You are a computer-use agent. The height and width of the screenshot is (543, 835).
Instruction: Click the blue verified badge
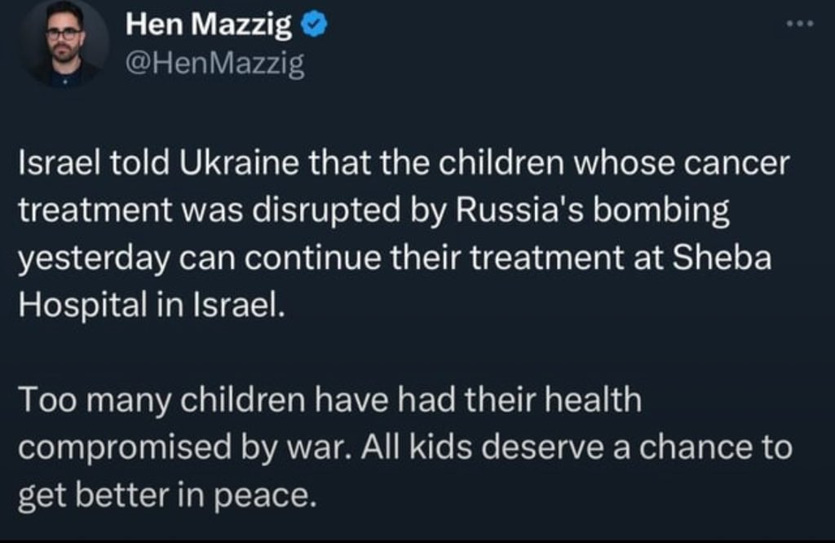click(x=313, y=29)
